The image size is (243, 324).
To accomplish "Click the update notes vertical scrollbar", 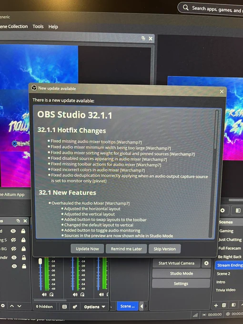I will pos(216,129).
